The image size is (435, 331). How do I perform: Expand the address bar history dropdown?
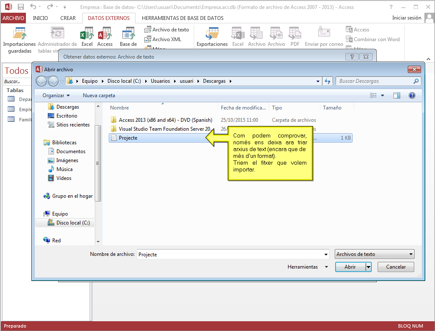pyautogui.click(x=318, y=81)
